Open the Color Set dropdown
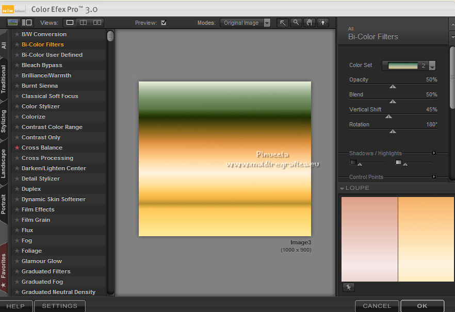Viewport: 455px width, 312px height. point(432,65)
